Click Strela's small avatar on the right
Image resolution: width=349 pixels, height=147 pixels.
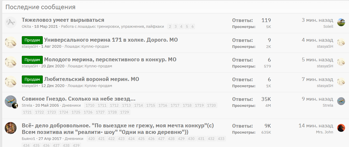click(341, 101)
